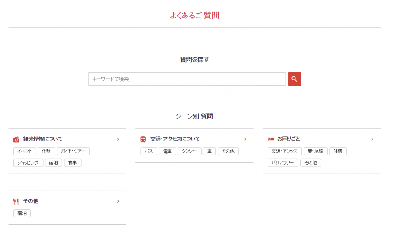Viewport: 394px width, 244px height.
Task: Open the お困りごと section chevron
Action: pyautogui.click(x=372, y=139)
